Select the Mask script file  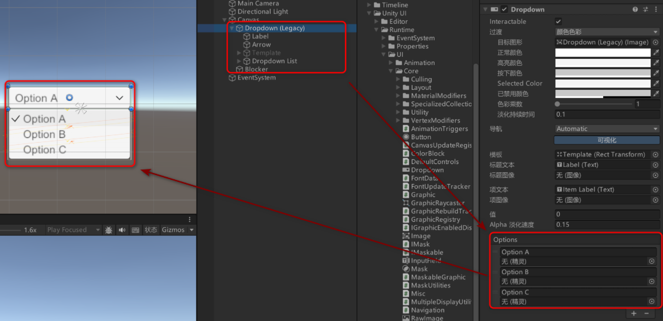click(415, 269)
